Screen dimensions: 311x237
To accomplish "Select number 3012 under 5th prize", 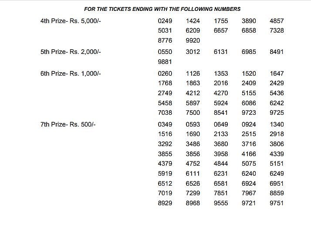I will tap(193, 51).
